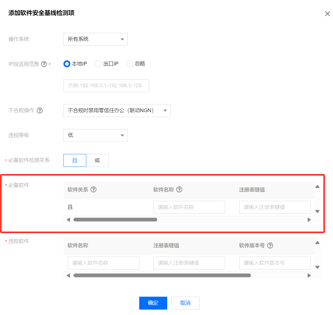The width and height of the screenshot is (333, 315).
Task: Click left arrow of 必备软件 horizontal scrollbar
Action: coord(68,219)
